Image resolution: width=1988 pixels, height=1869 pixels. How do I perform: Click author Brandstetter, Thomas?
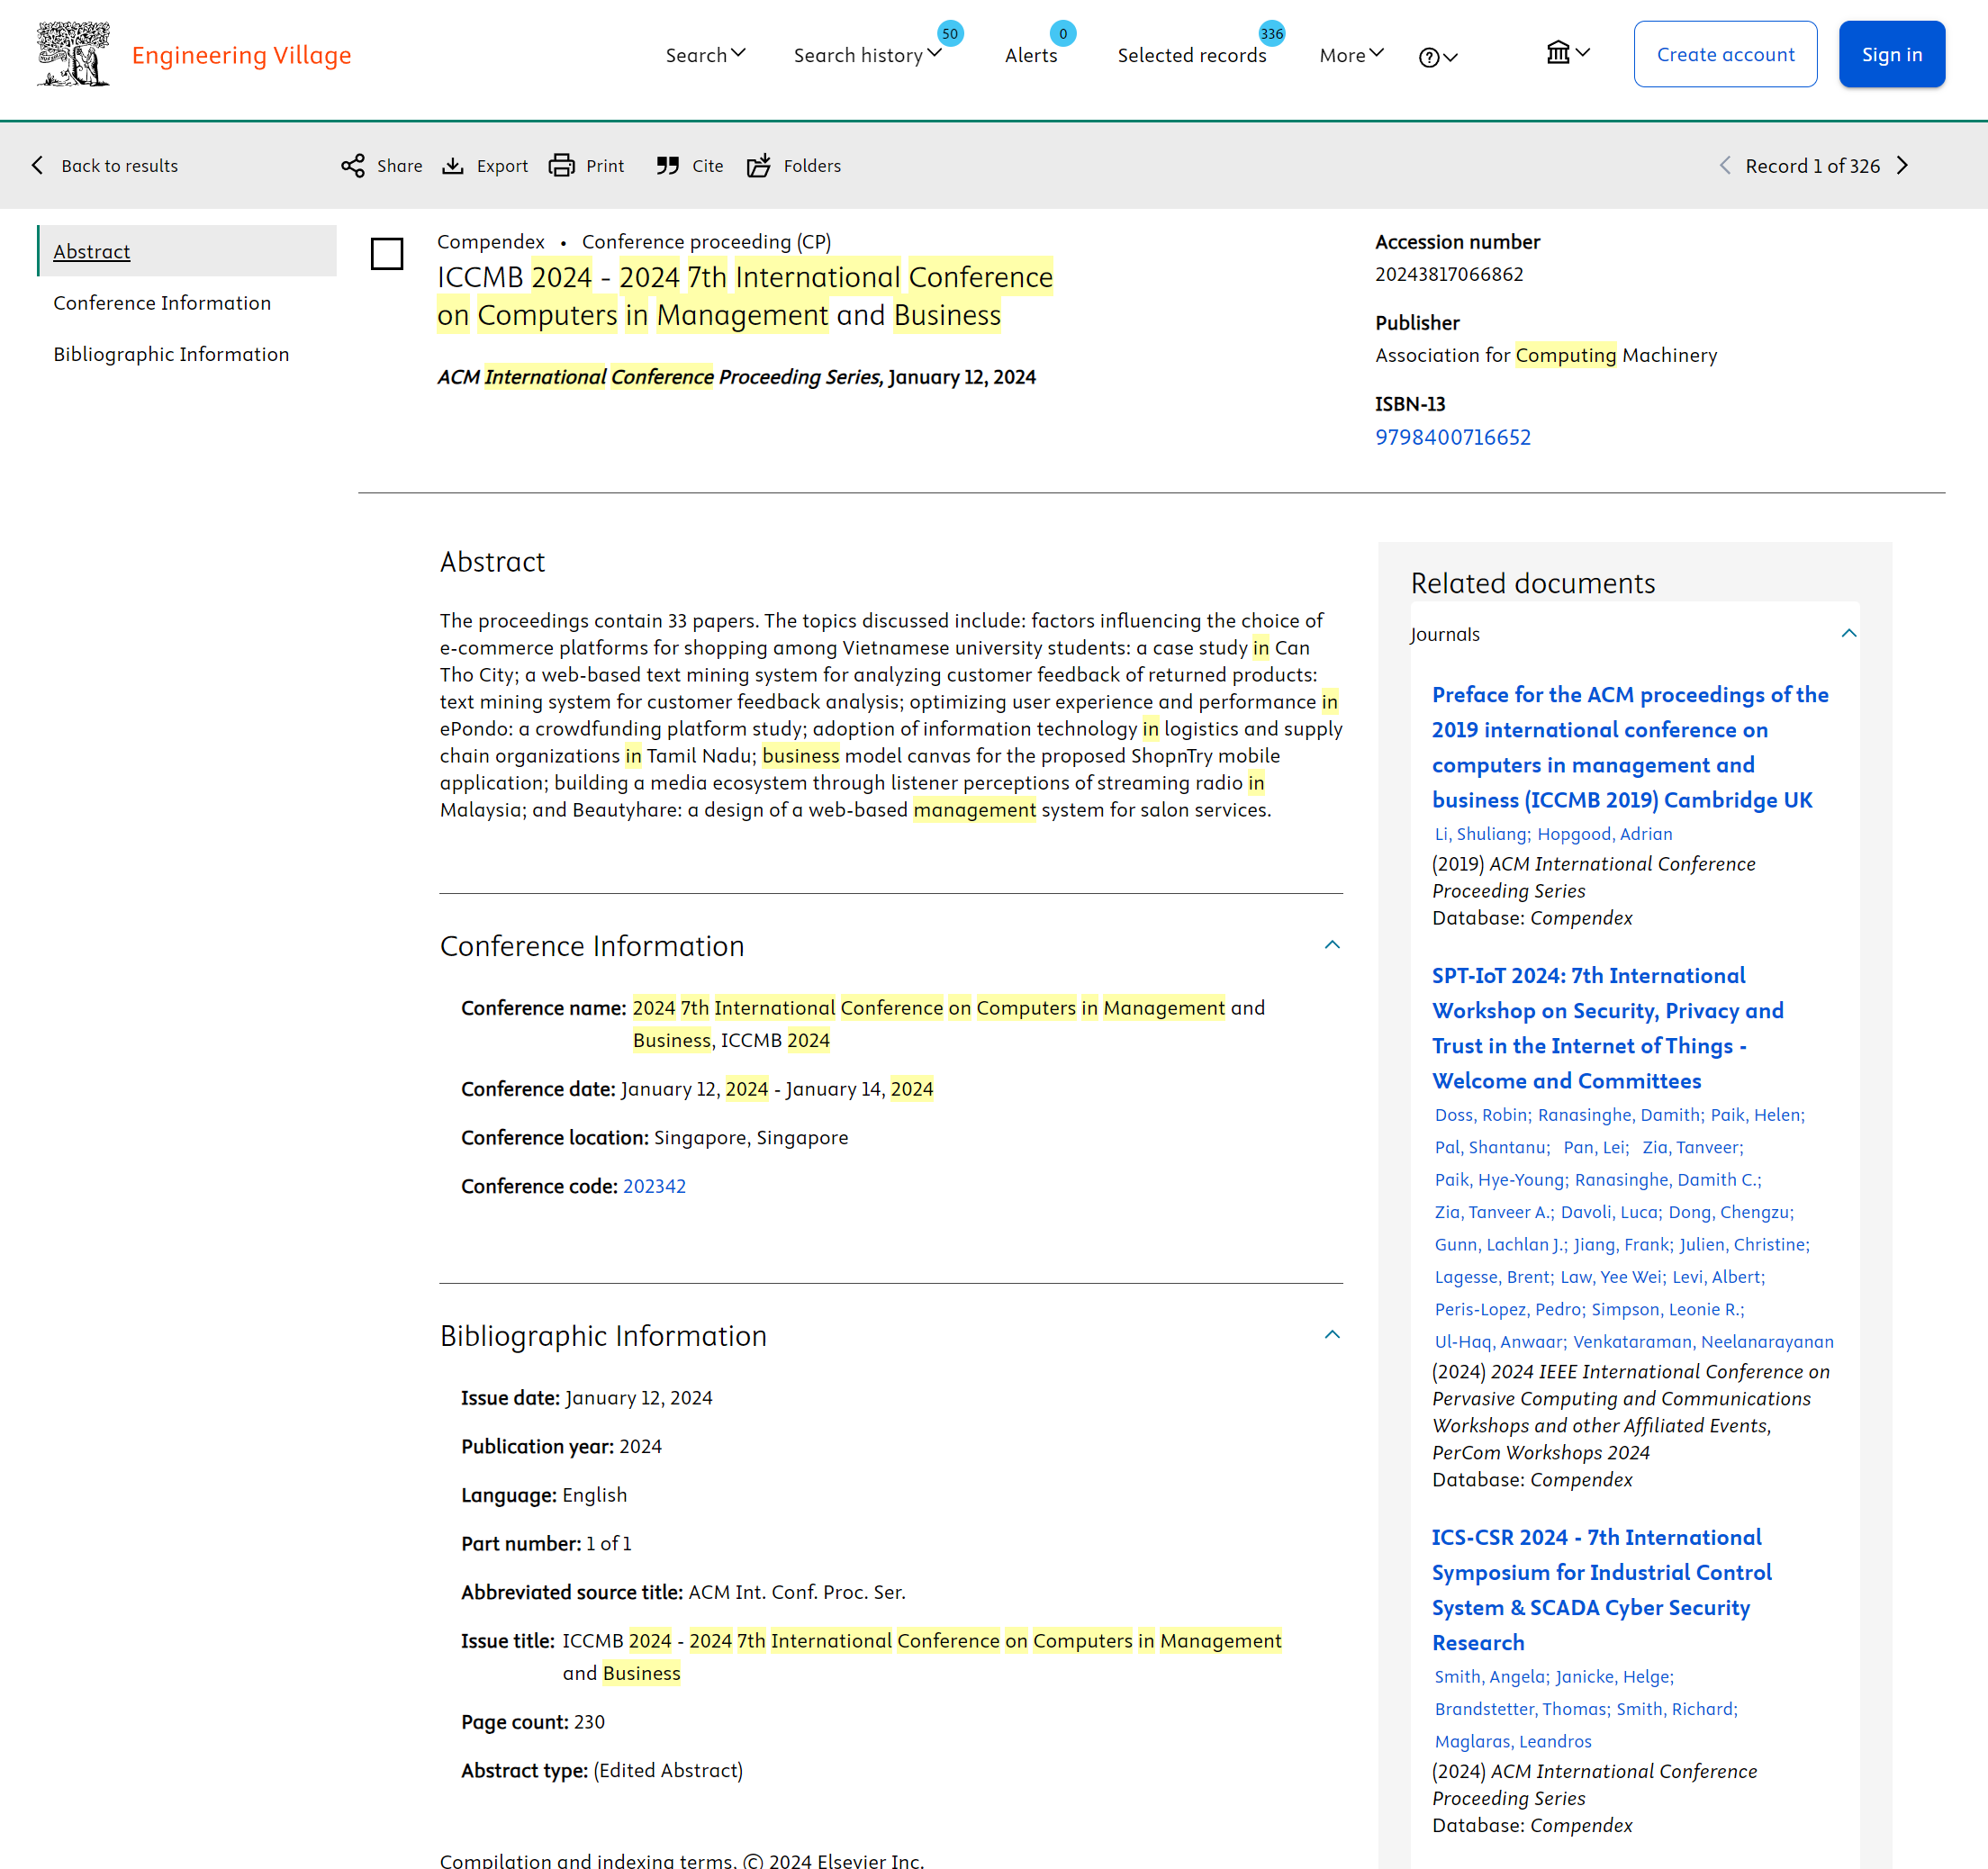(x=1522, y=1709)
